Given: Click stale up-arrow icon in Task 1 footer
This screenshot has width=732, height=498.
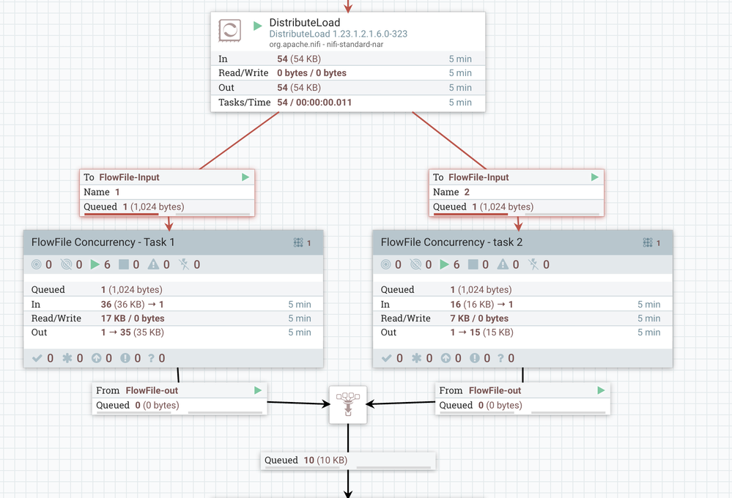Looking at the screenshot, I should click(x=96, y=358).
